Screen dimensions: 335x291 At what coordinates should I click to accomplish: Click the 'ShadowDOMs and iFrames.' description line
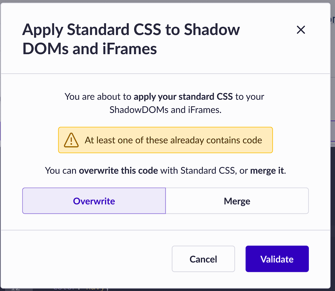pos(165,110)
